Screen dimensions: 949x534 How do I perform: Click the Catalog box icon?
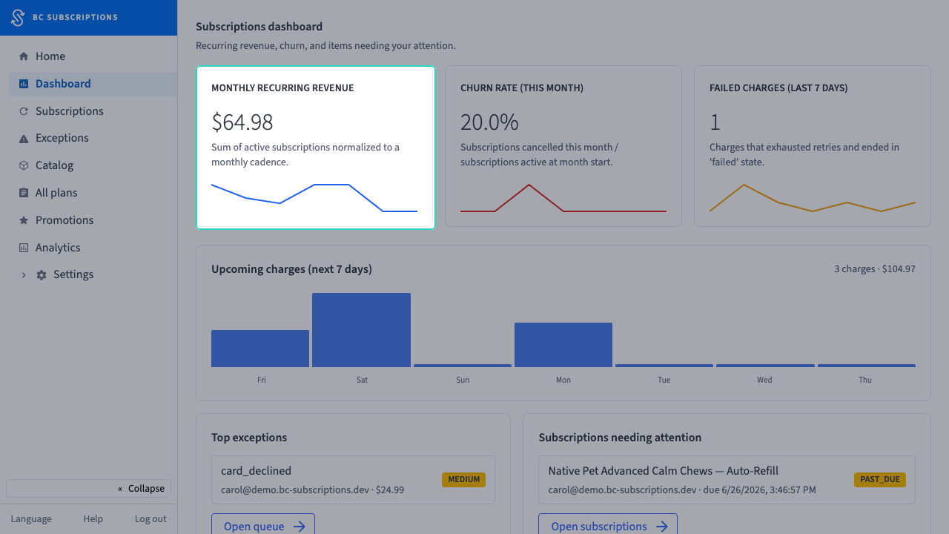pyautogui.click(x=24, y=165)
